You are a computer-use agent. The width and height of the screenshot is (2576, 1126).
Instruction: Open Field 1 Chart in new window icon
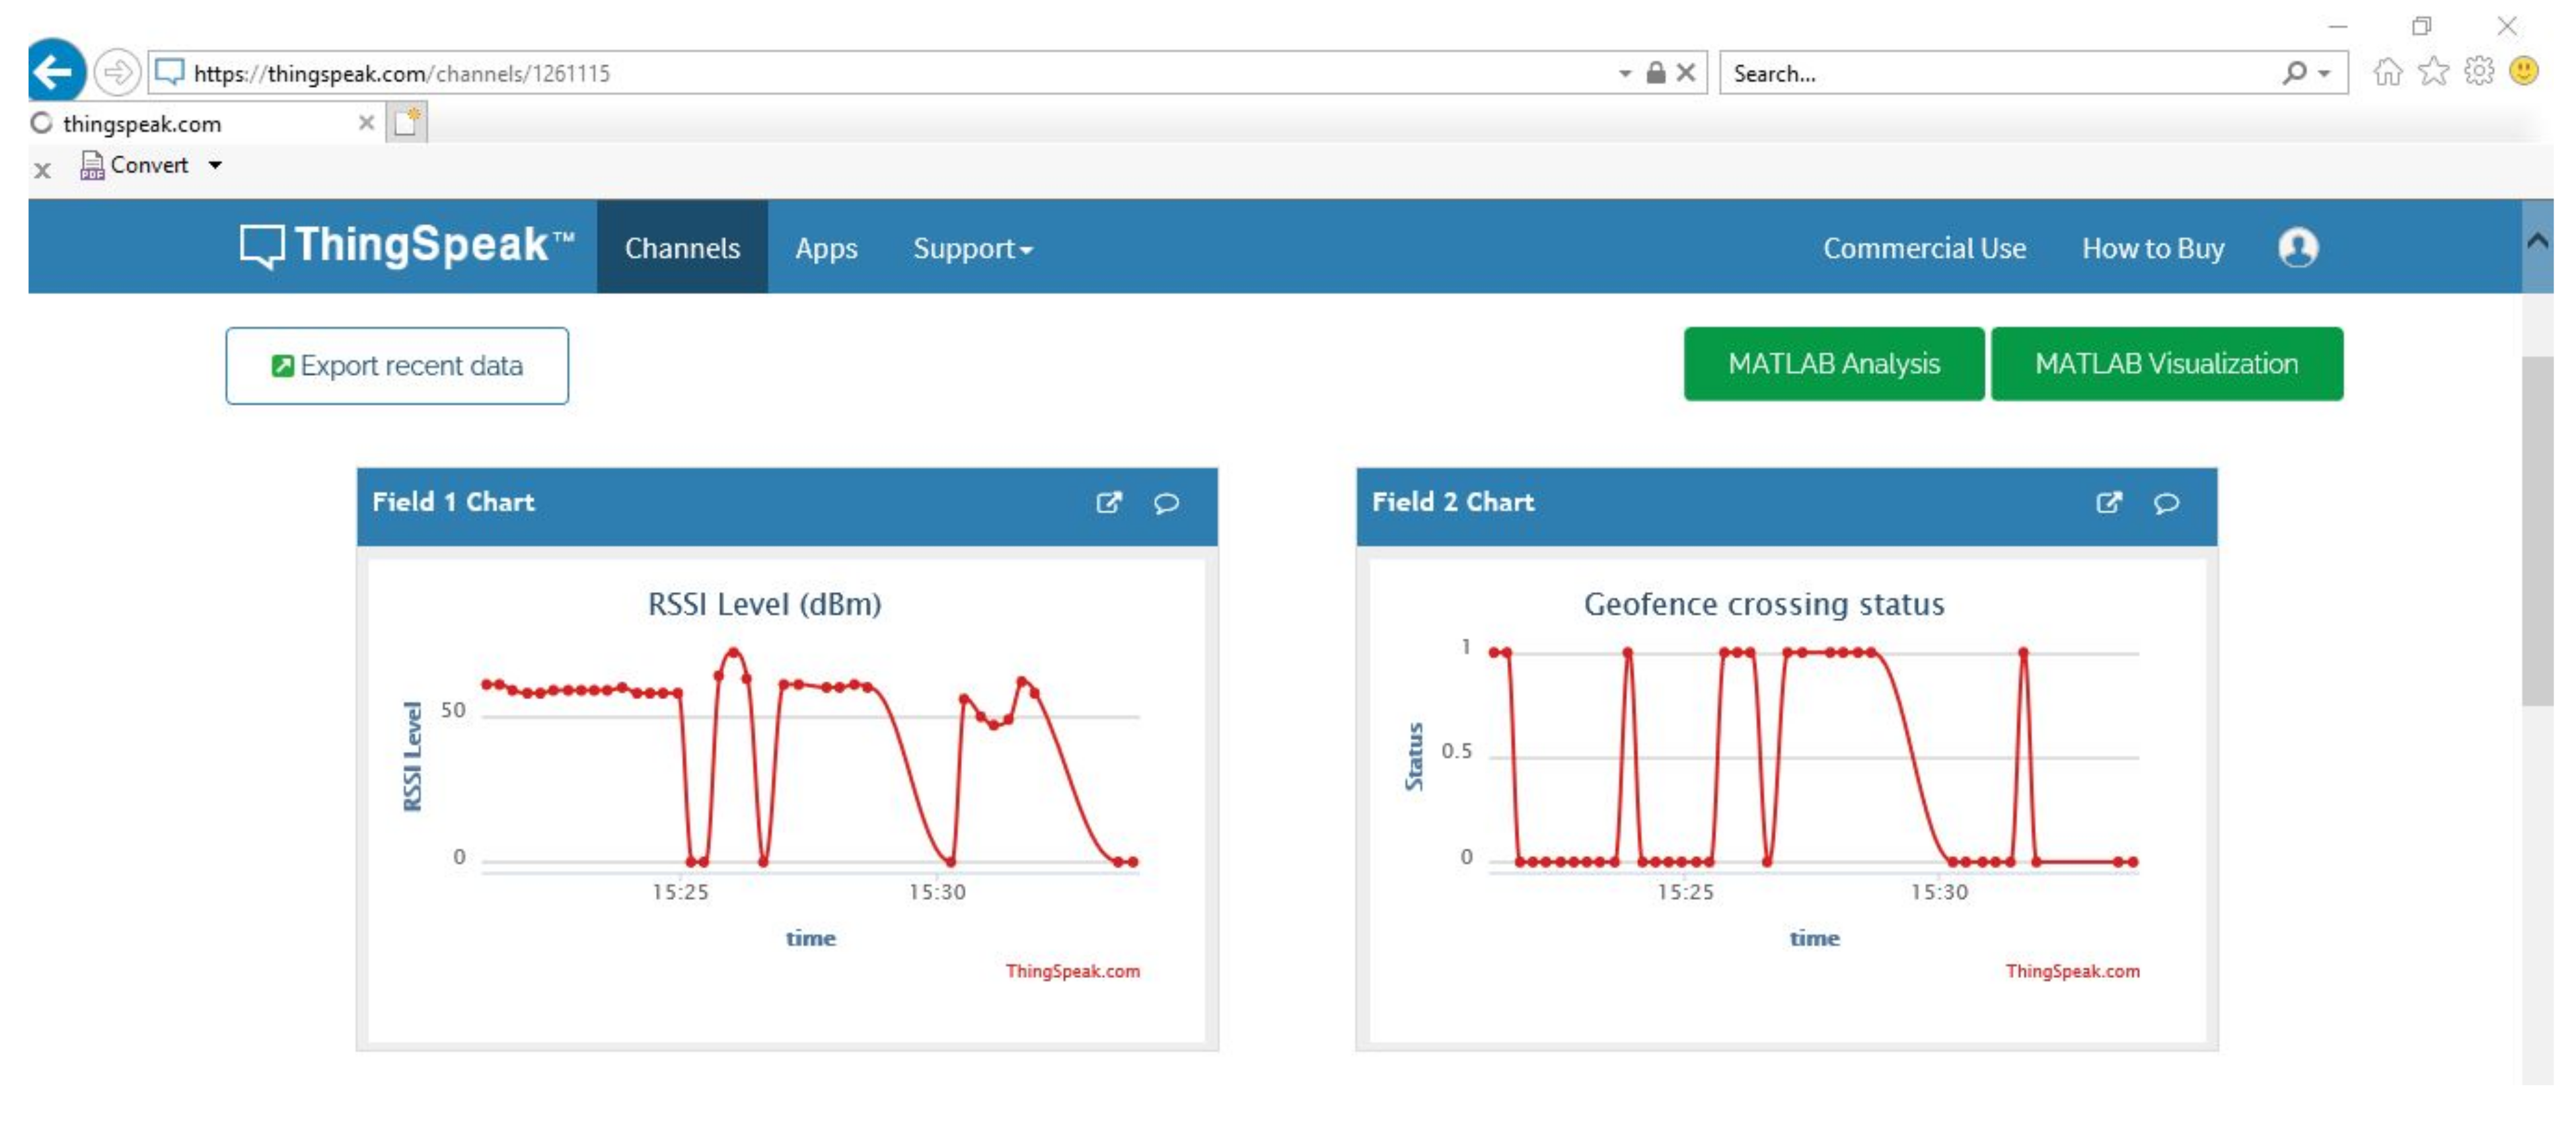click(x=1108, y=503)
